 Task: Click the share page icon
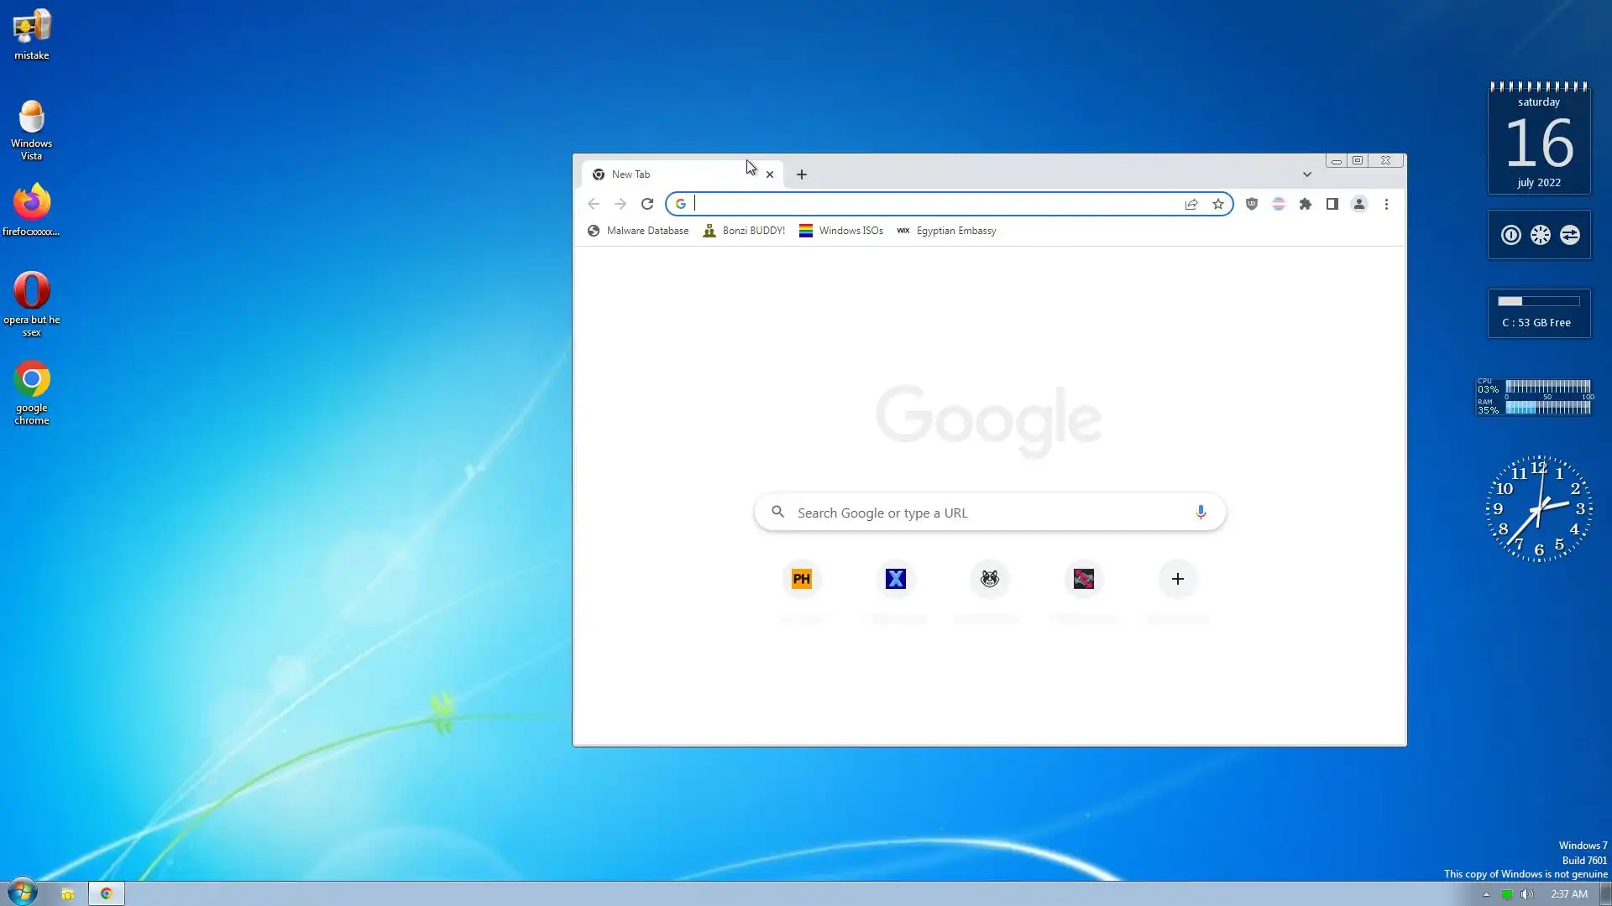coord(1191,204)
